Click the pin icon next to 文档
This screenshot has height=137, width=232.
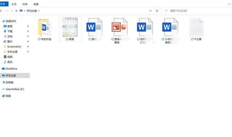point(28,36)
